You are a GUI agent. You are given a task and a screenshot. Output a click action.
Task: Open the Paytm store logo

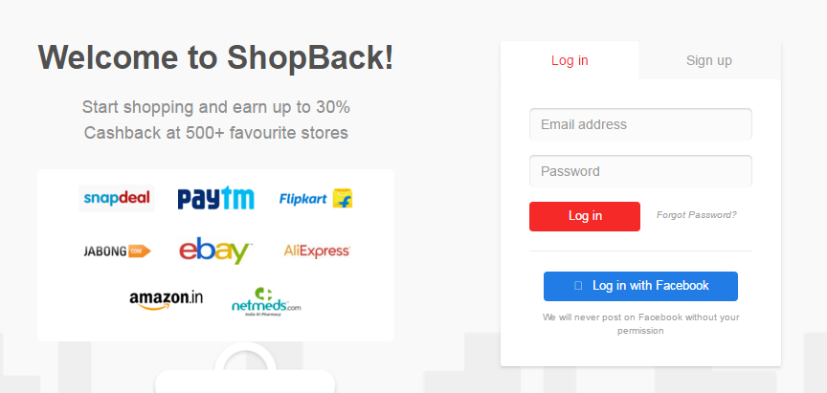click(215, 198)
